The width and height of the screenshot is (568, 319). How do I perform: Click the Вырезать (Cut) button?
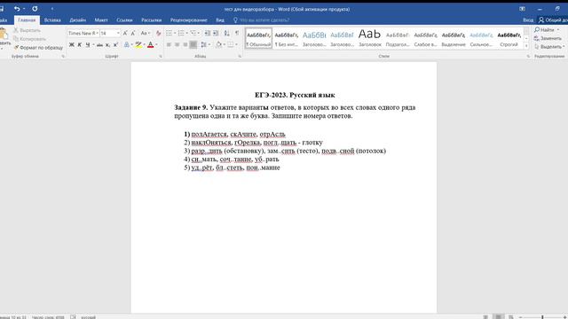[28, 30]
